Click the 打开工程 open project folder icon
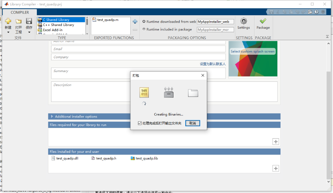This screenshot has width=333, height=193. [x=18, y=21]
